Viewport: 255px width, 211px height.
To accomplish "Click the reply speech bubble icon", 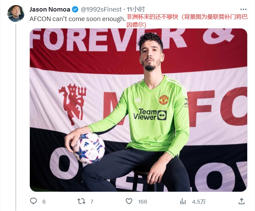I will [34, 201].
